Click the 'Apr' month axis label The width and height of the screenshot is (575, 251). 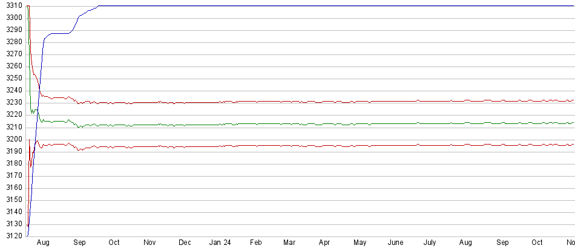pyautogui.click(x=324, y=243)
